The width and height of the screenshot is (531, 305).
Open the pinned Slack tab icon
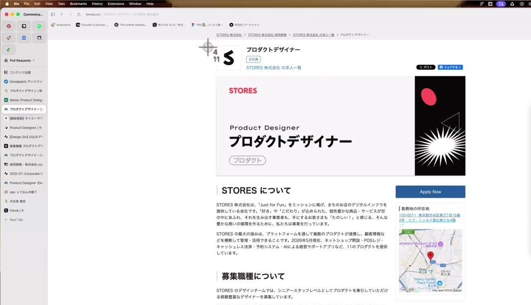9,38
